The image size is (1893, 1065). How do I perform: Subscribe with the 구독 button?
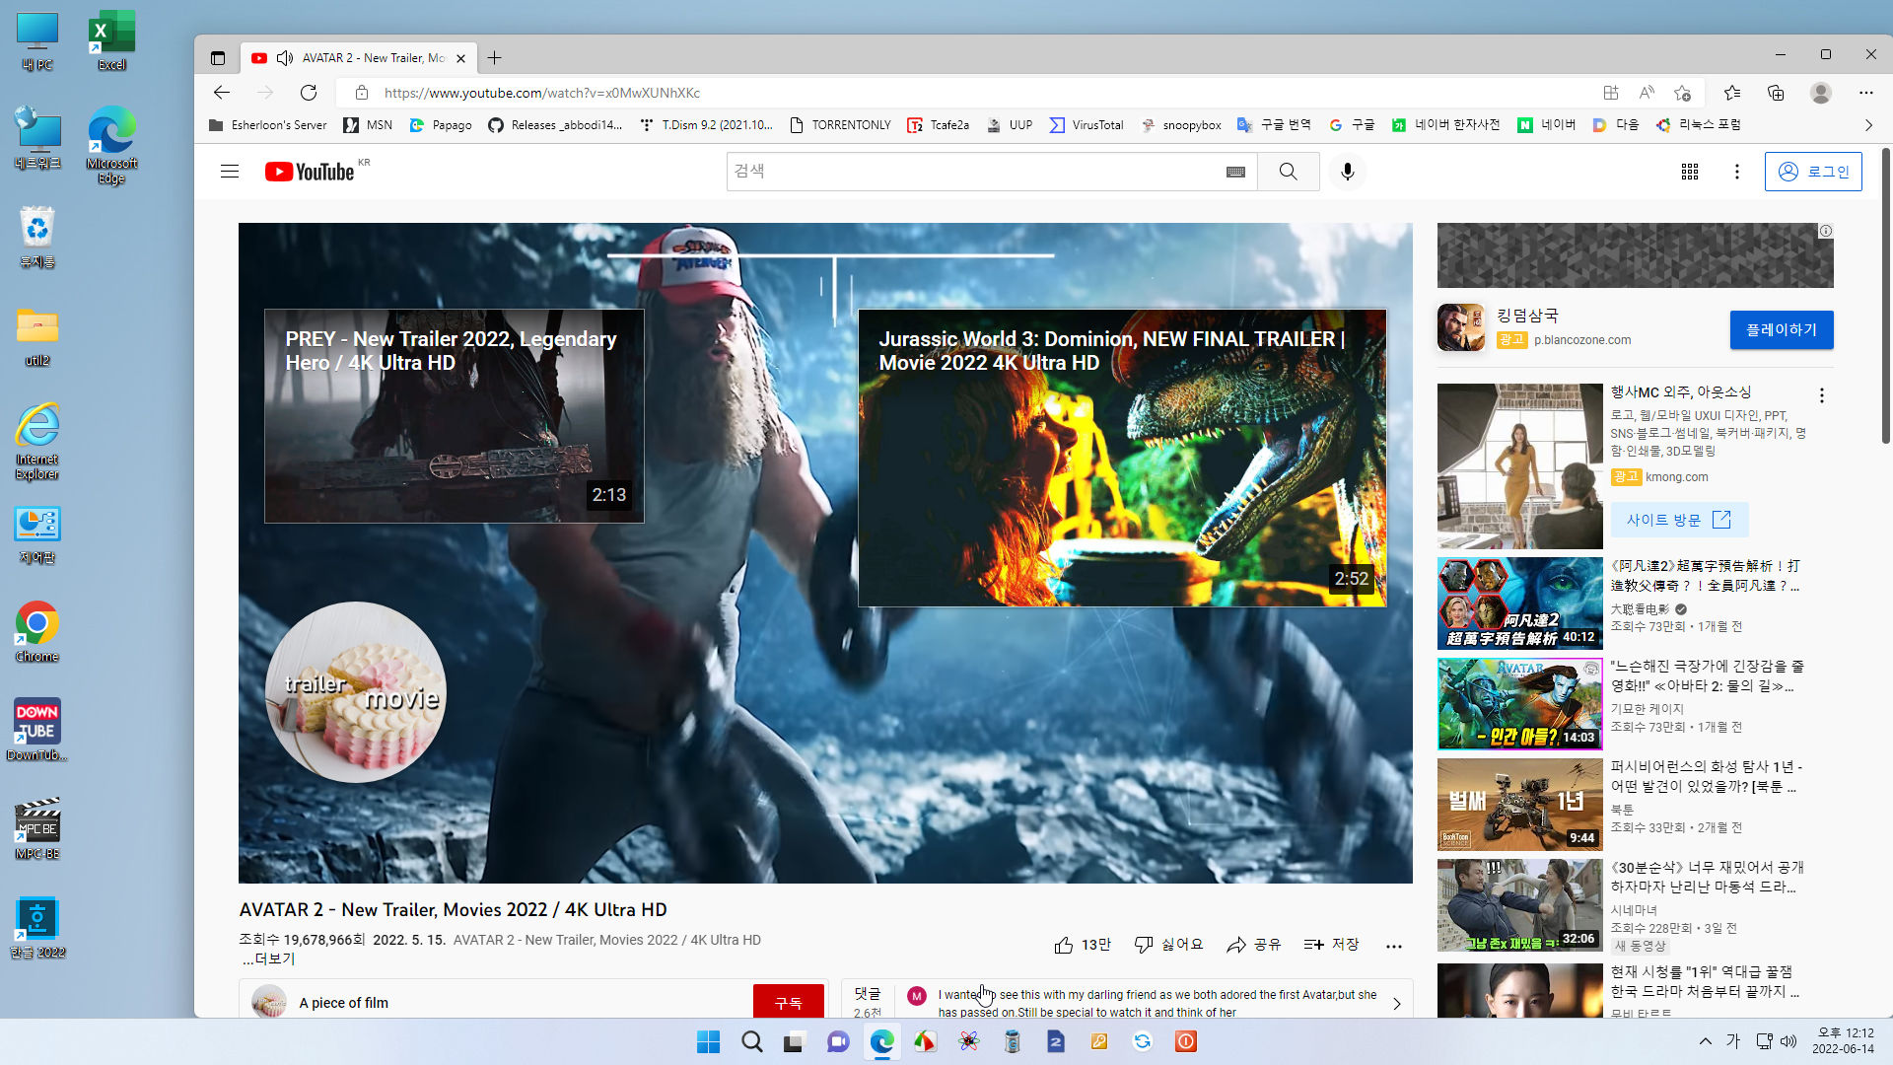pos(789,1002)
